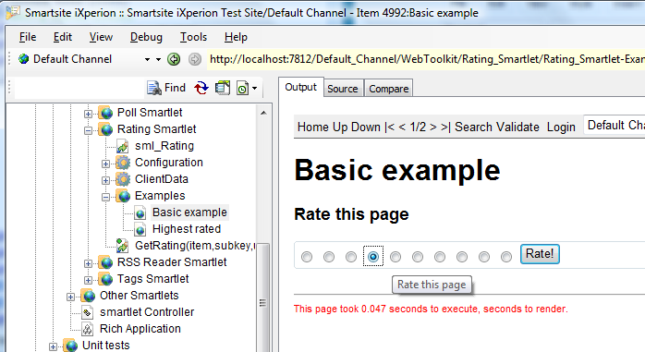Click the selected fourth rating radio button

pos(373,257)
